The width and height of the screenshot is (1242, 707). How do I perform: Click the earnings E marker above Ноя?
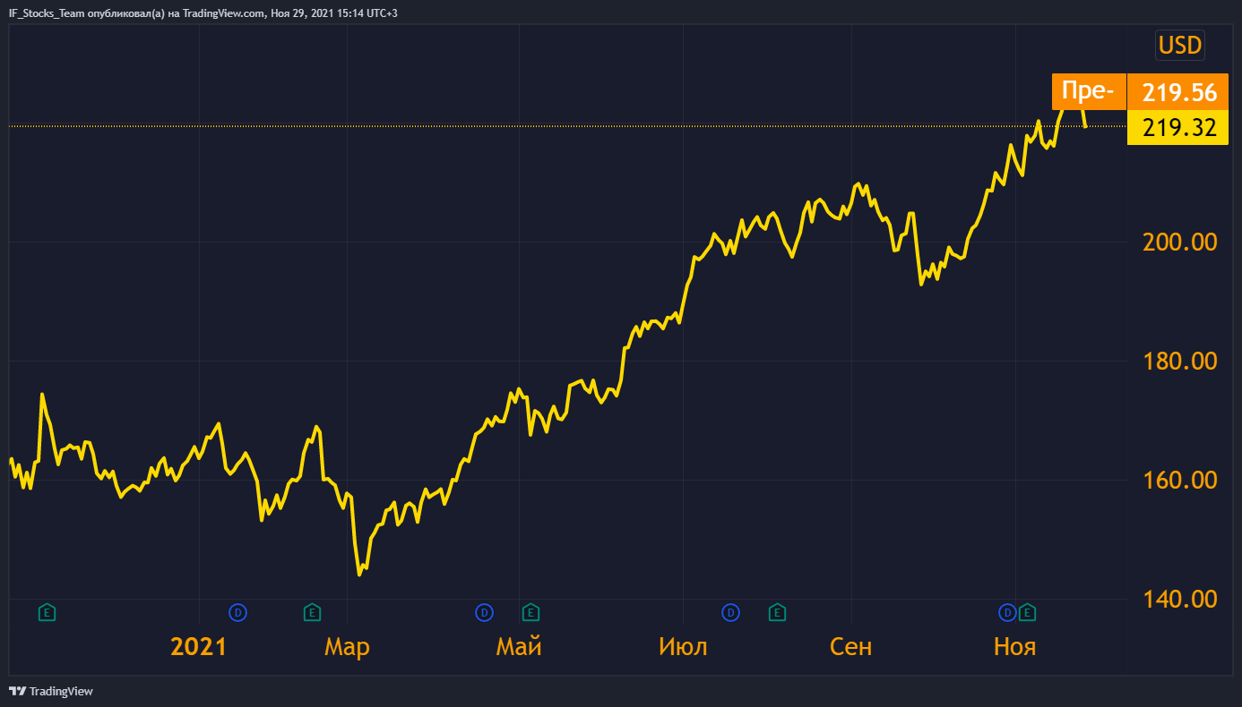click(x=1028, y=613)
